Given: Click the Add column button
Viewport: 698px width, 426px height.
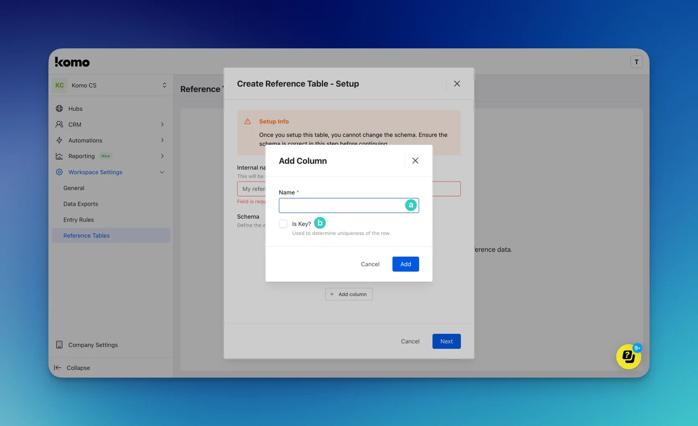Looking at the screenshot, I should (x=349, y=294).
